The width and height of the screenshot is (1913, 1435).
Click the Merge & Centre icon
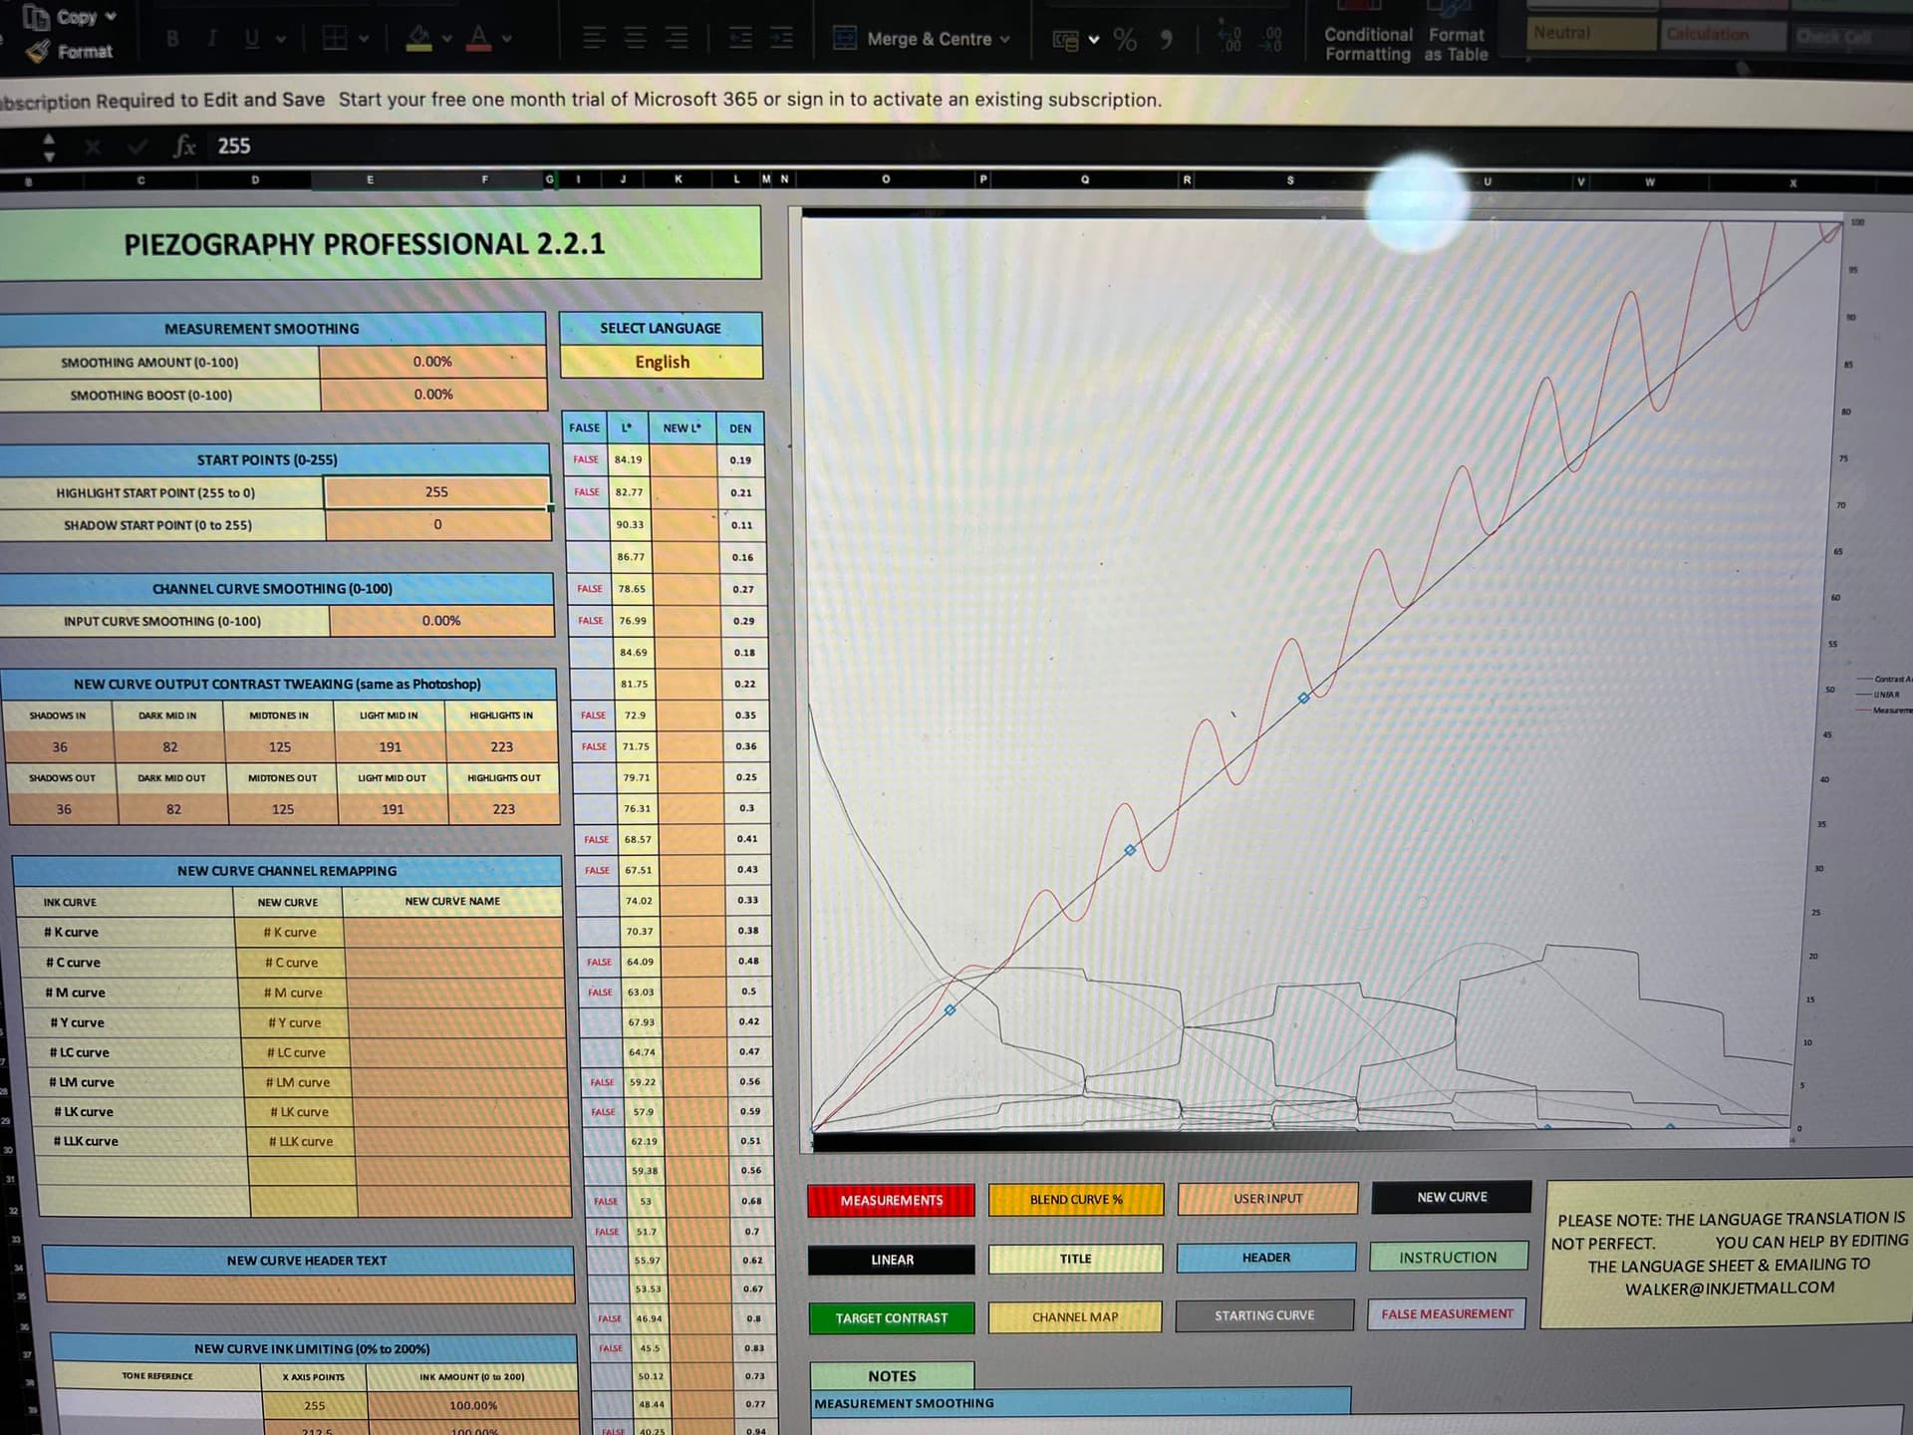coord(845,38)
